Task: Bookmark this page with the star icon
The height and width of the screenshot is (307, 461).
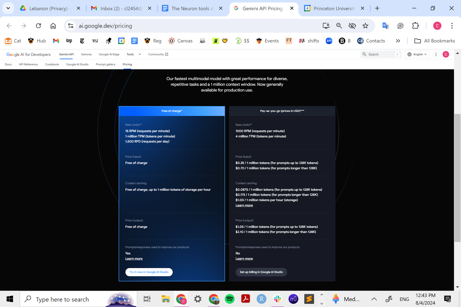Action: [x=365, y=26]
